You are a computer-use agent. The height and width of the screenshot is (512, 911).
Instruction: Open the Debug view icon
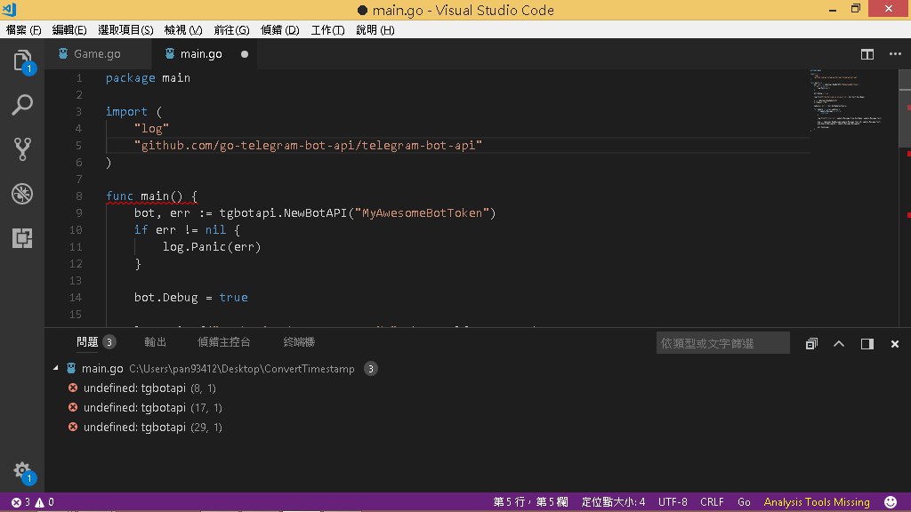(x=22, y=194)
